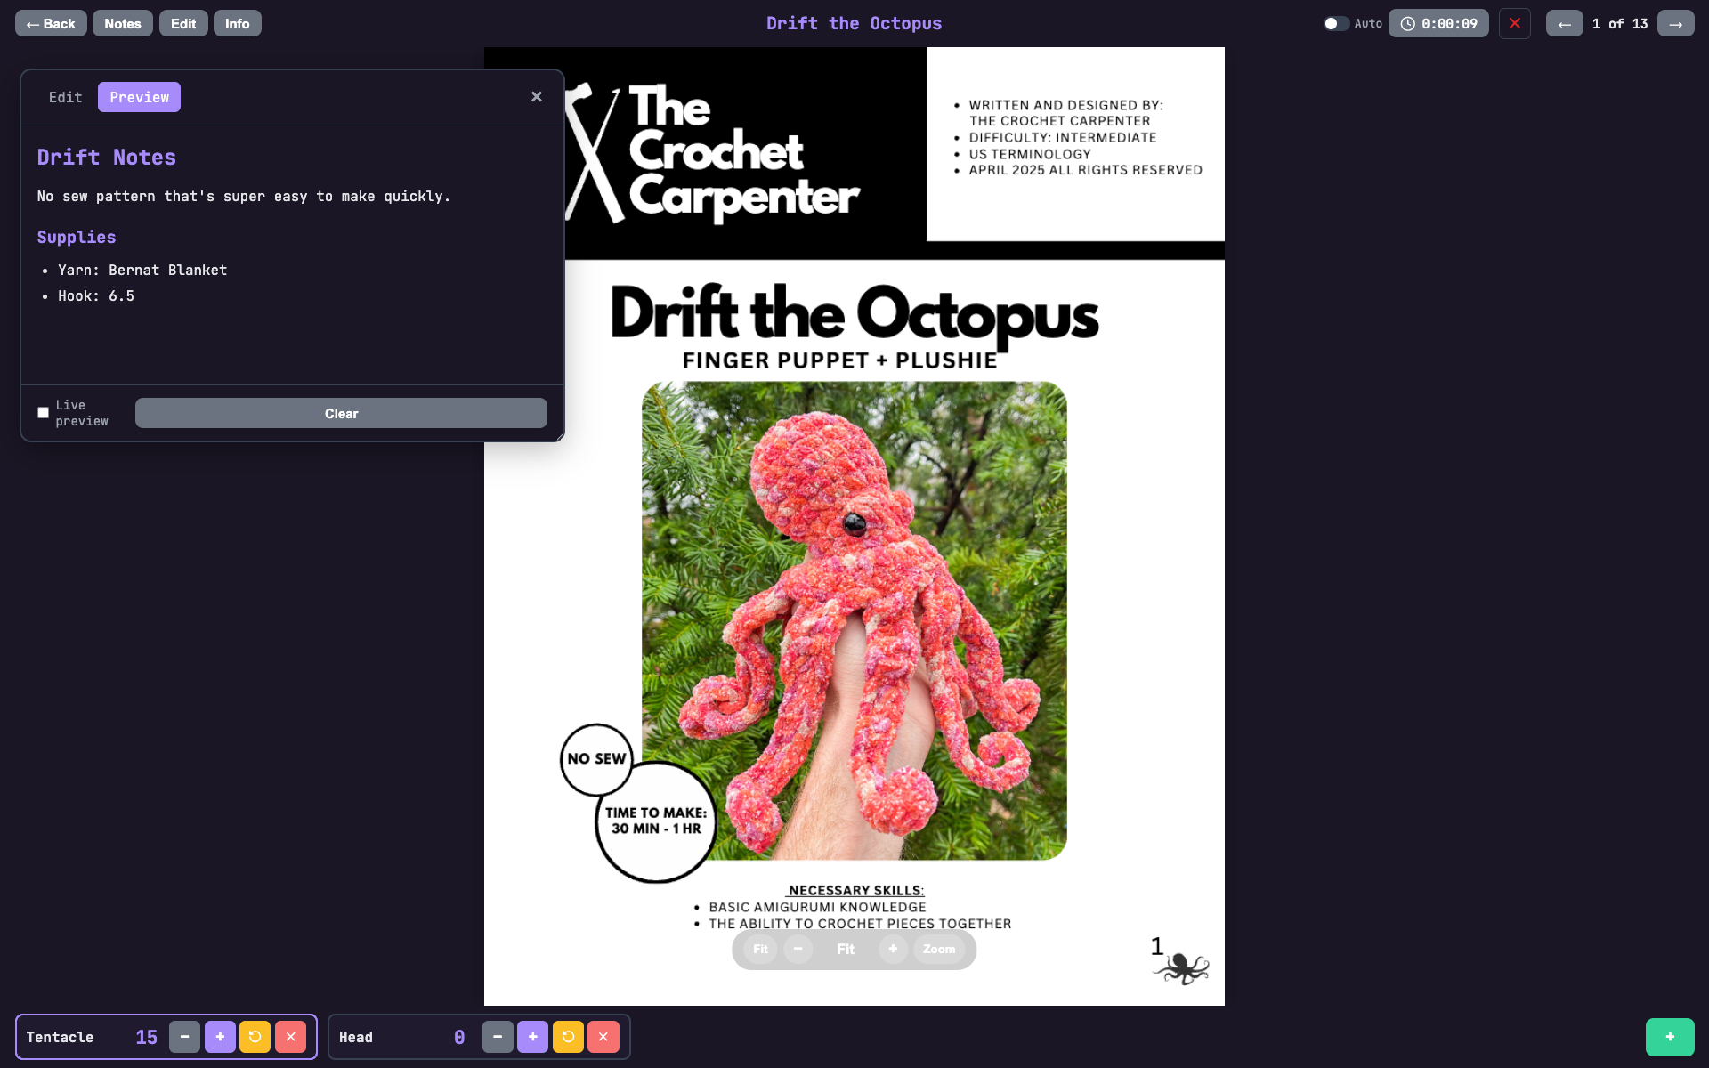Decrement the Tentacle counter

(184, 1037)
